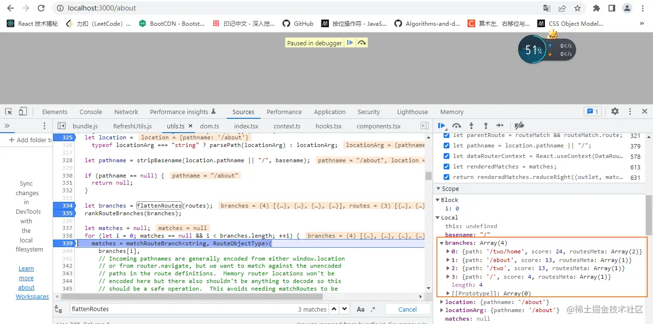Click the 51% network speed indicator

532,49
